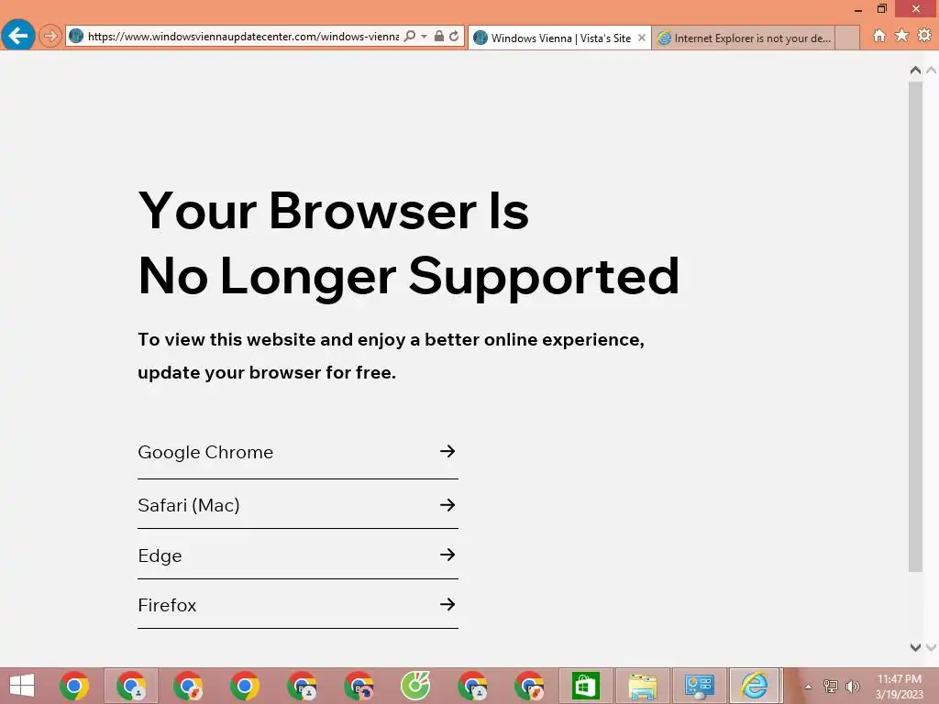The width and height of the screenshot is (939, 704).
Task: Click the clock showing 11:47 PM
Action: (899, 679)
